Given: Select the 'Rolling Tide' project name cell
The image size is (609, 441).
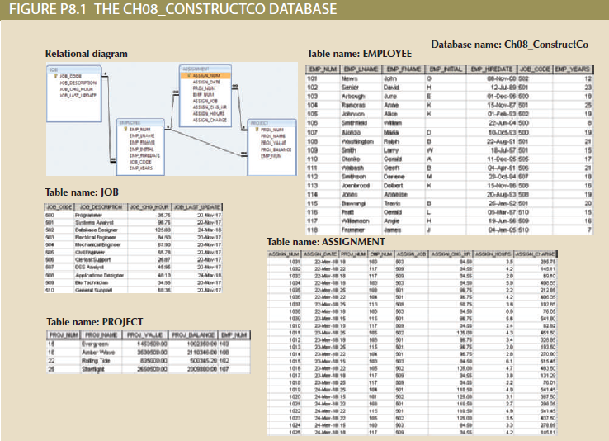Looking at the screenshot, I should (x=101, y=361).
